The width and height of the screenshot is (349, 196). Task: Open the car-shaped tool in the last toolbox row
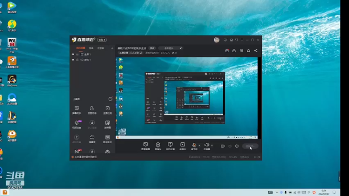[x=107, y=152]
